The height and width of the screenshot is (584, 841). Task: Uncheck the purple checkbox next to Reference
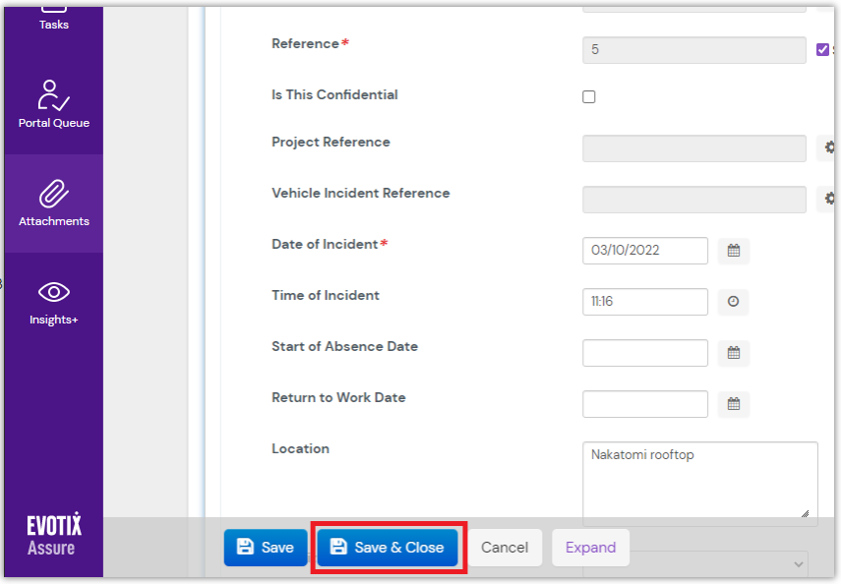pos(823,49)
